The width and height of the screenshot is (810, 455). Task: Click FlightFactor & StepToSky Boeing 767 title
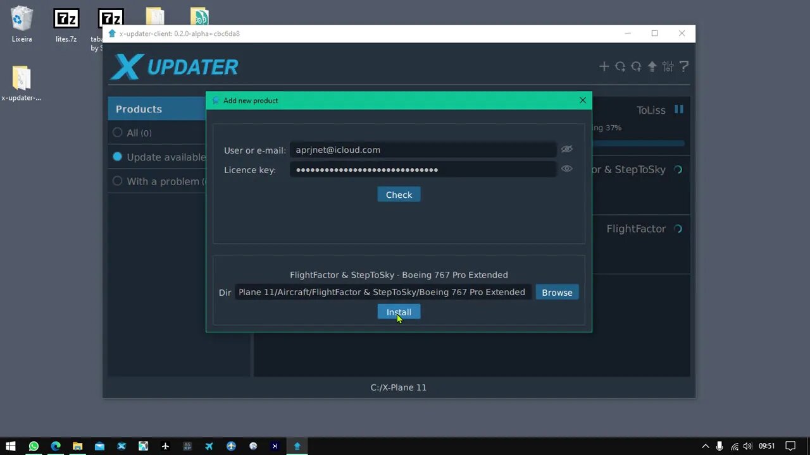[x=399, y=275]
